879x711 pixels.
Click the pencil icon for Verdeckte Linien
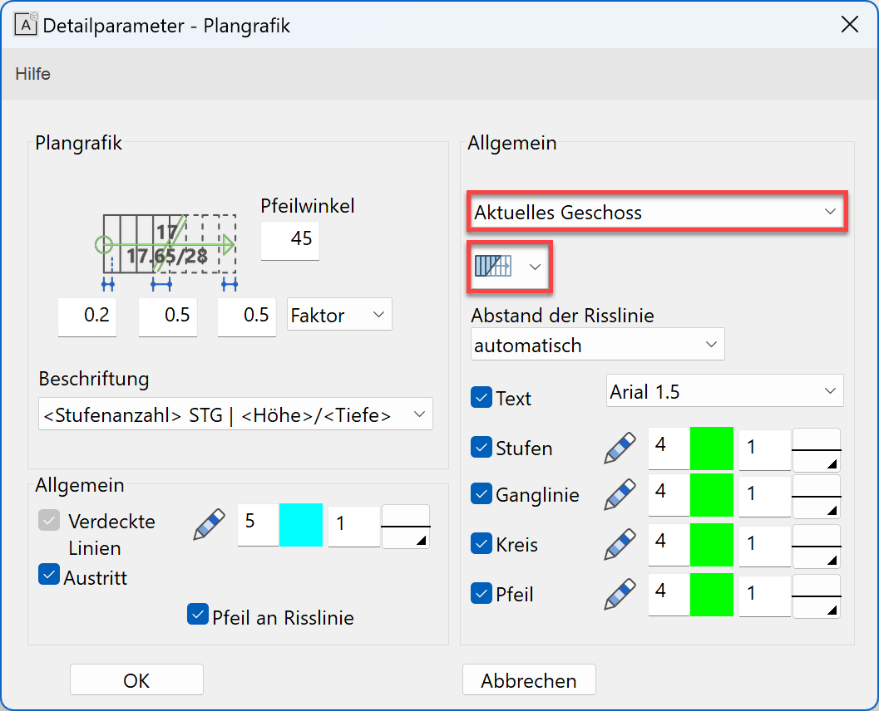pyautogui.click(x=210, y=525)
